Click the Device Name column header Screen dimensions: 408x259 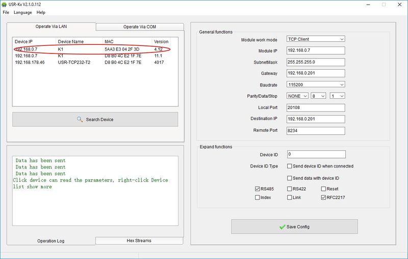(79, 42)
